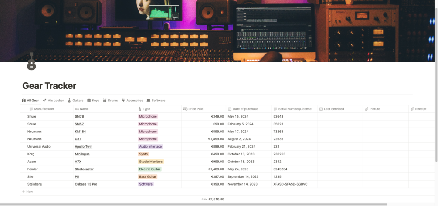
Task: Click the Manufacturer column text icon
Action: click(x=31, y=109)
